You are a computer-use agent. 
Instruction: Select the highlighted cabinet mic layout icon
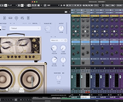(22, 90)
